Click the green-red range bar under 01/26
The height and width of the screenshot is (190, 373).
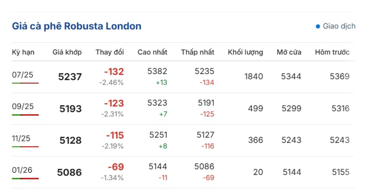(x=25, y=178)
